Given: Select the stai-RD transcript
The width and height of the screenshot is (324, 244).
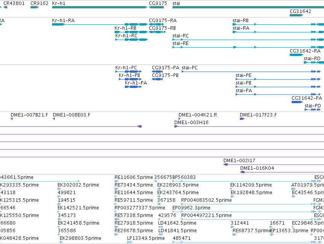Looking at the screenshot, I should coord(314,62).
